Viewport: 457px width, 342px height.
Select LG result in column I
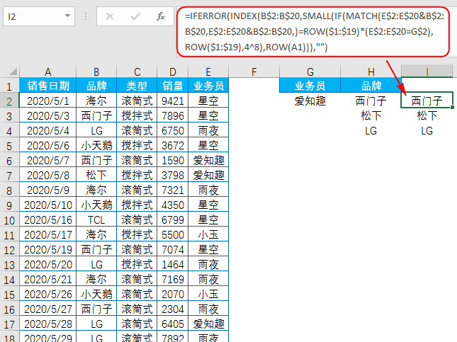(x=427, y=130)
